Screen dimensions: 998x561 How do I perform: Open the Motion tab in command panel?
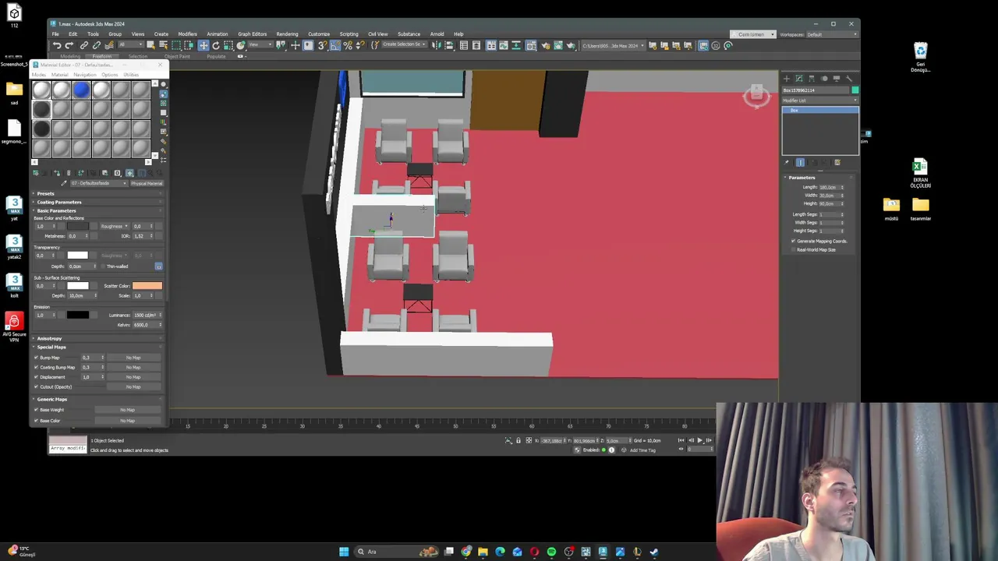(x=824, y=79)
